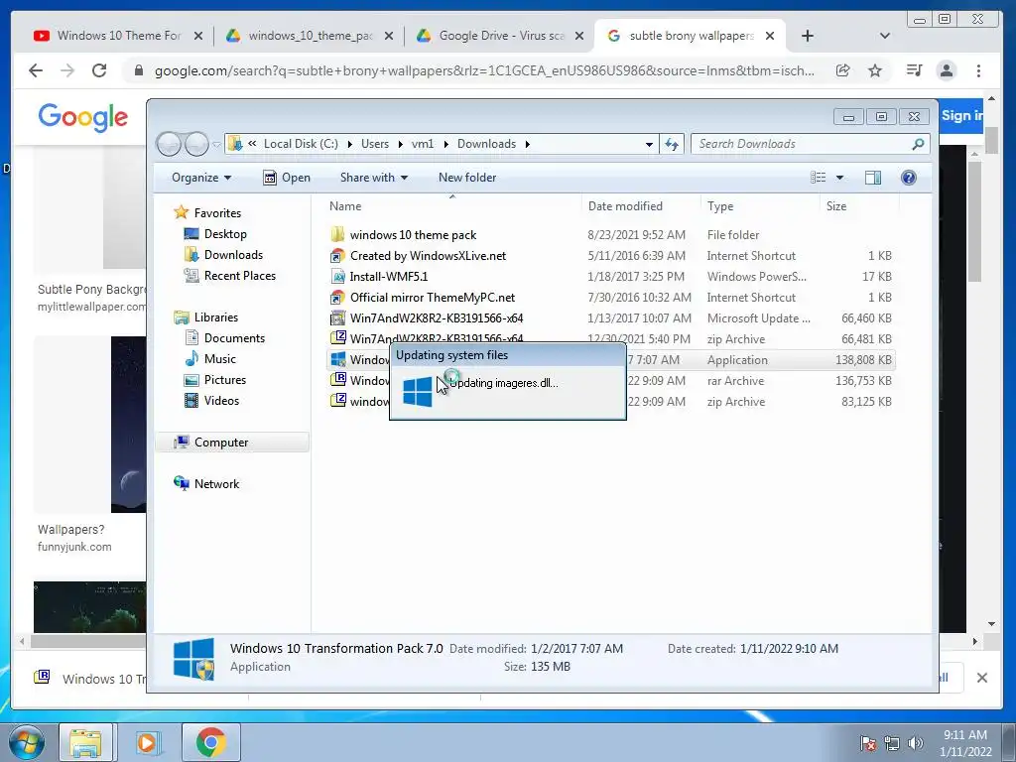
Task: Open Pictures library
Action: click(x=215, y=380)
